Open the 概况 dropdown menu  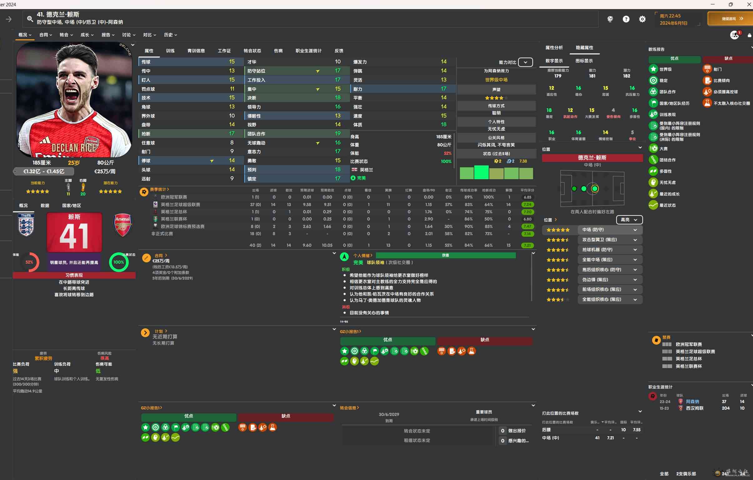pyautogui.click(x=25, y=35)
